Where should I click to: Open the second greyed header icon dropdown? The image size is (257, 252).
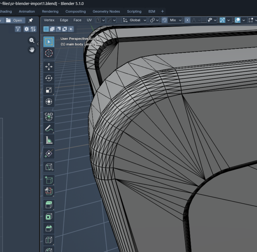pyautogui.click(x=111, y=20)
